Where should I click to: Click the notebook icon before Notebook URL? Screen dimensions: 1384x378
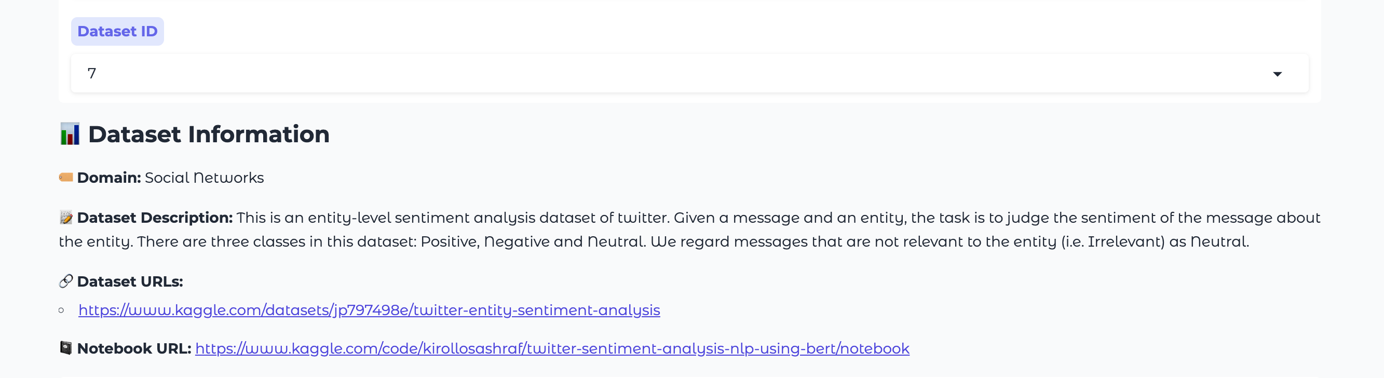click(65, 348)
